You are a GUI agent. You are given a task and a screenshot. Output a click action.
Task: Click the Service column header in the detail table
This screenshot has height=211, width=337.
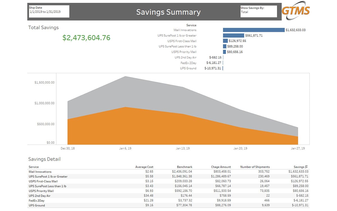click(34, 167)
